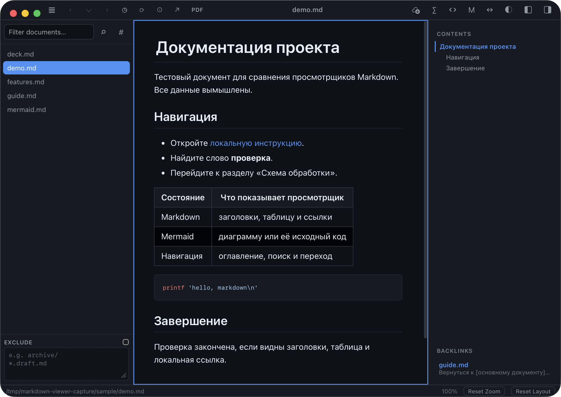561x397 pixels.
Task: Toggle math rendering sigma icon
Action: pyautogui.click(x=434, y=10)
